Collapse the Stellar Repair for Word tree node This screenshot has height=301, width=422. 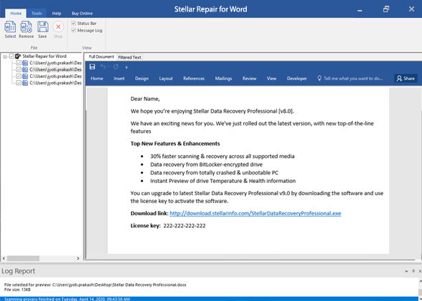click(5, 56)
